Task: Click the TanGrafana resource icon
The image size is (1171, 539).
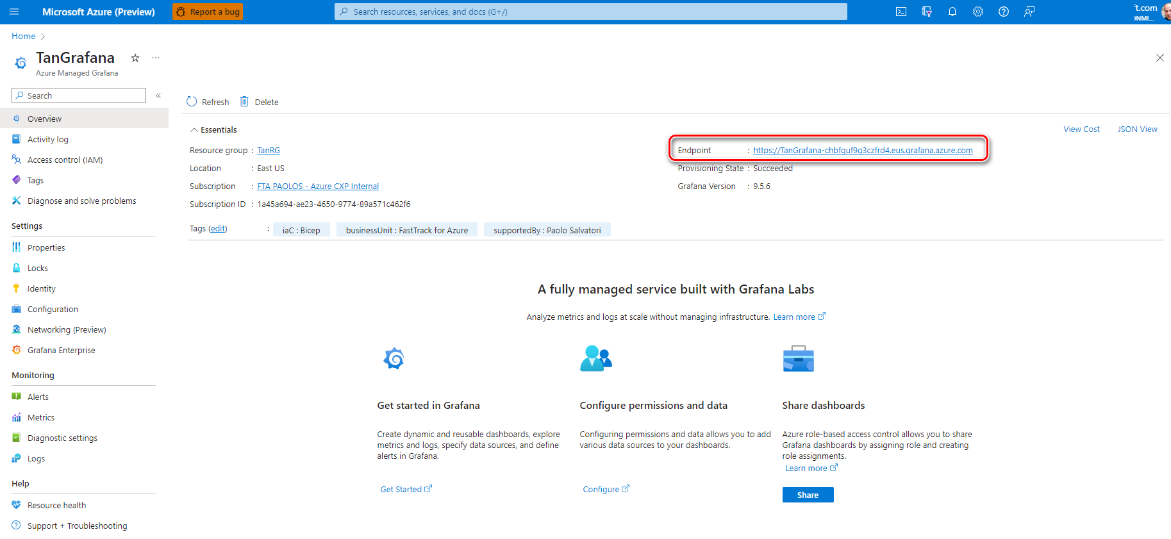Action: coord(21,63)
